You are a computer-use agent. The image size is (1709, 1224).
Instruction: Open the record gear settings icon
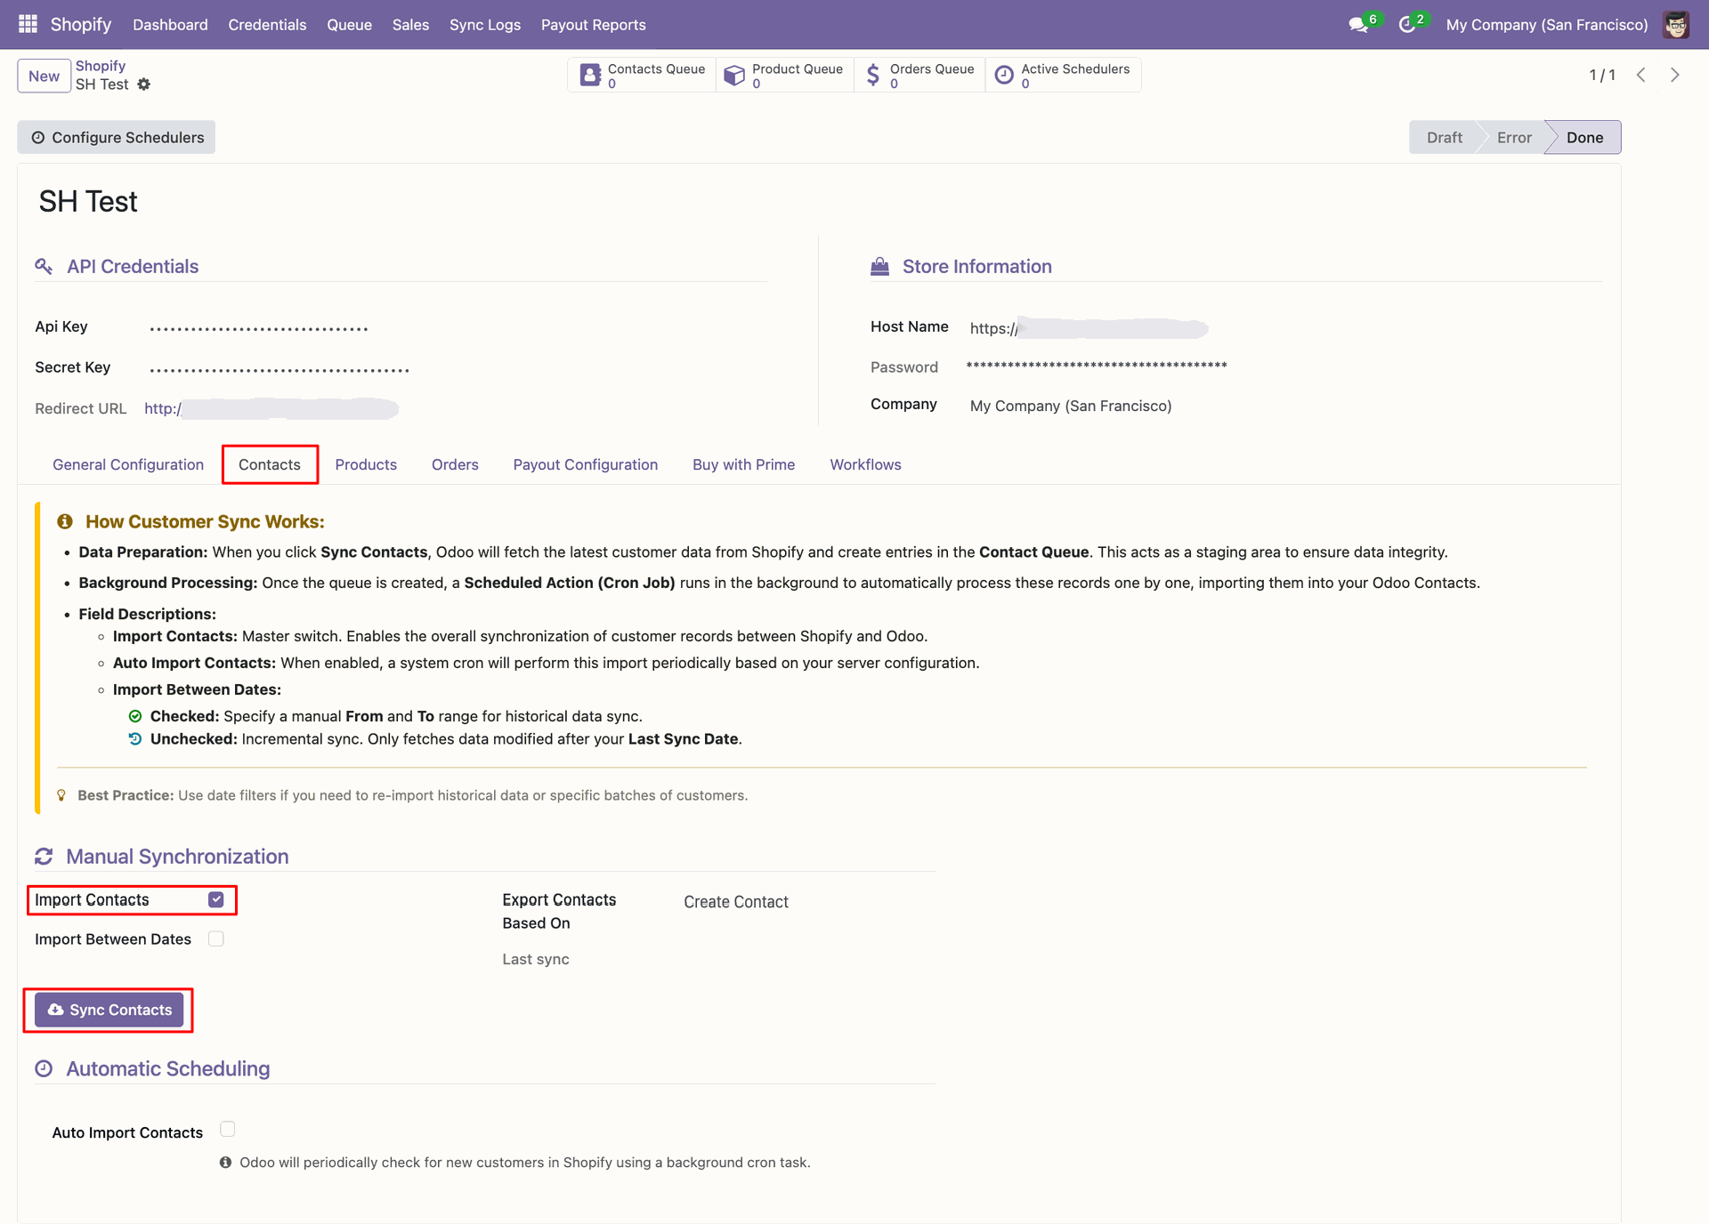(x=144, y=85)
